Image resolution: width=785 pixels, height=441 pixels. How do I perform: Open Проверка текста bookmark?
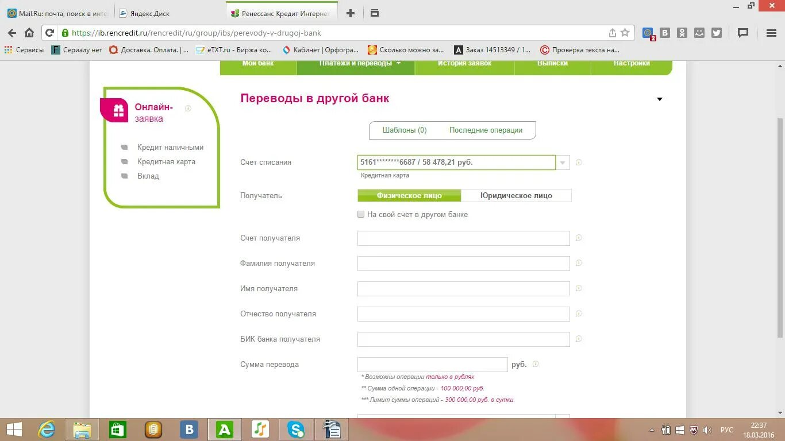pos(580,50)
